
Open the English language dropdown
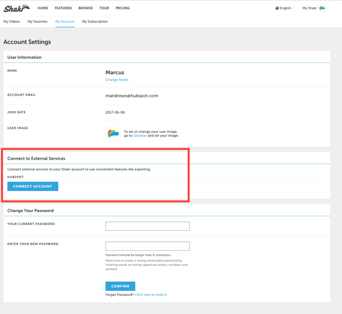[x=285, y=8]
